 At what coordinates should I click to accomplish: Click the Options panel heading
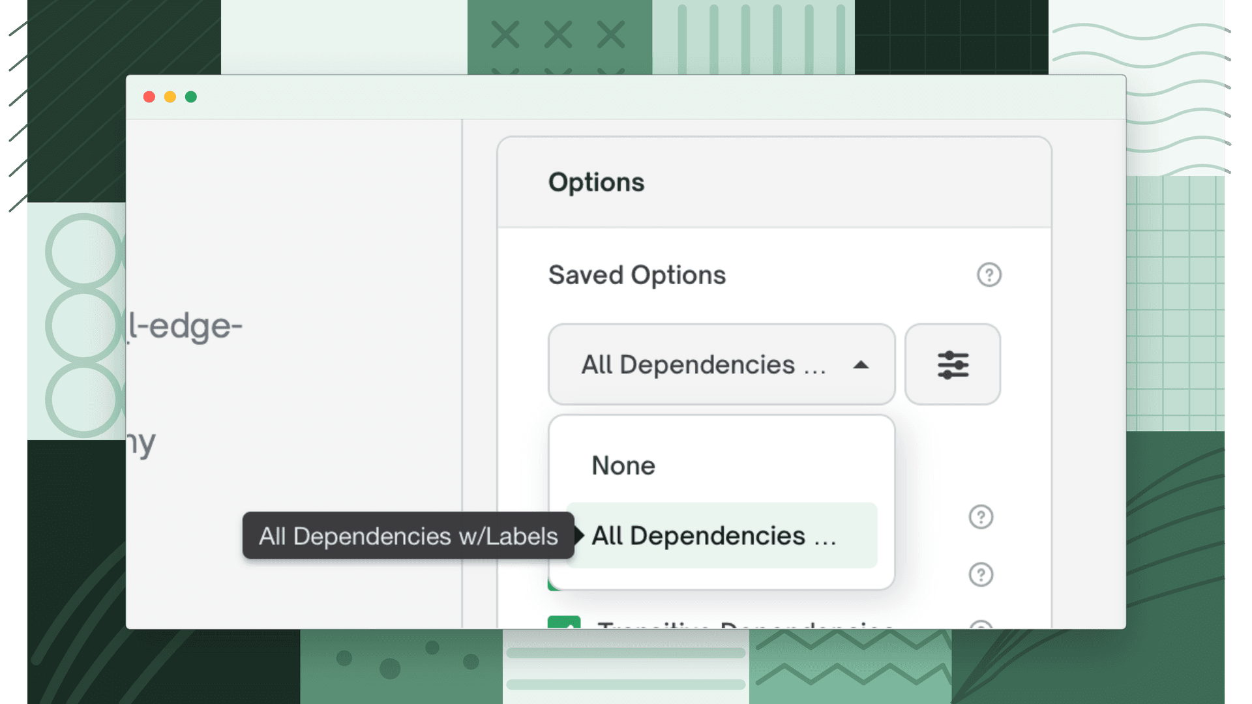[596, 183]
